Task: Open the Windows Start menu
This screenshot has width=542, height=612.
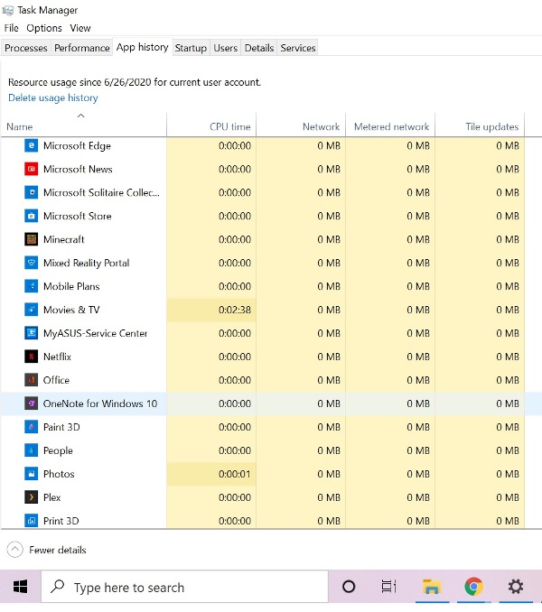Action: tap(20, 586)
